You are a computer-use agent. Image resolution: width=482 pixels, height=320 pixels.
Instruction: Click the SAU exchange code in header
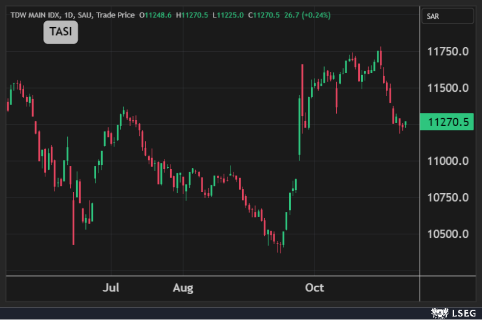[87, 15]
